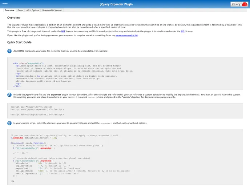Click the jQuery Expander Plugin page title

116,4
